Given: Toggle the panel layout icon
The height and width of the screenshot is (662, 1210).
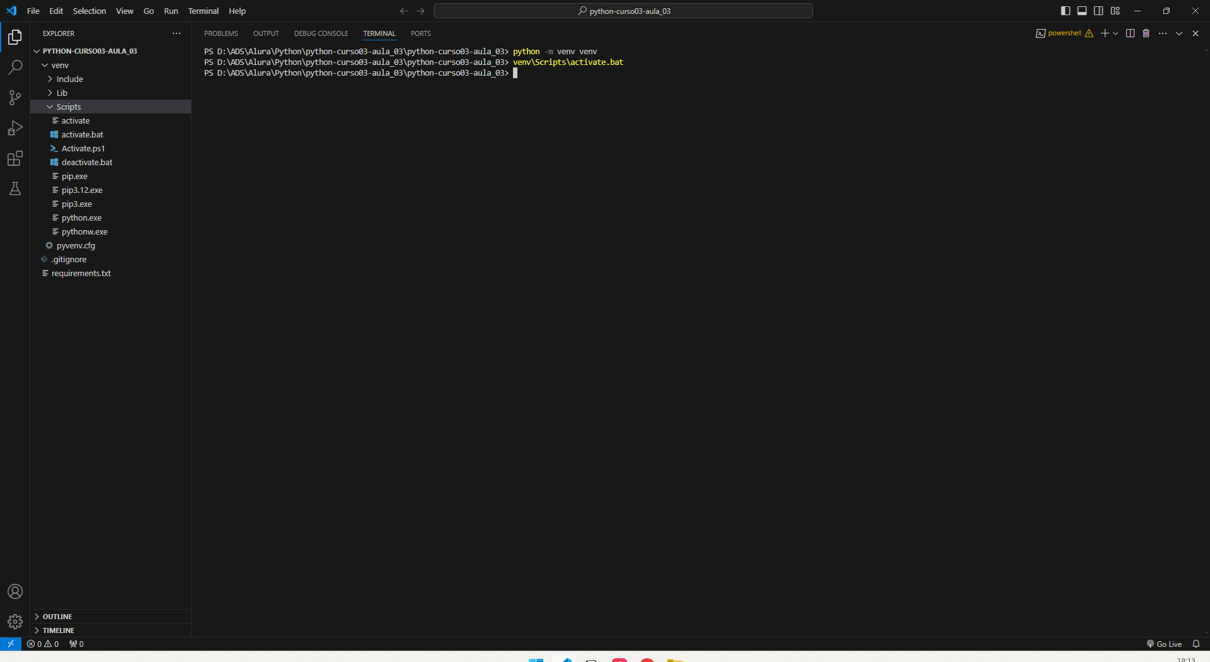Looking at the screenshot, I should click(x=1082, y=11).
